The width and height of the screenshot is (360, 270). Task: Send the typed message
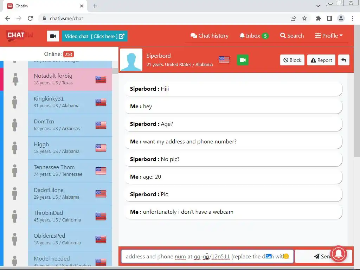pyautogui.click(x=323, y=256)
